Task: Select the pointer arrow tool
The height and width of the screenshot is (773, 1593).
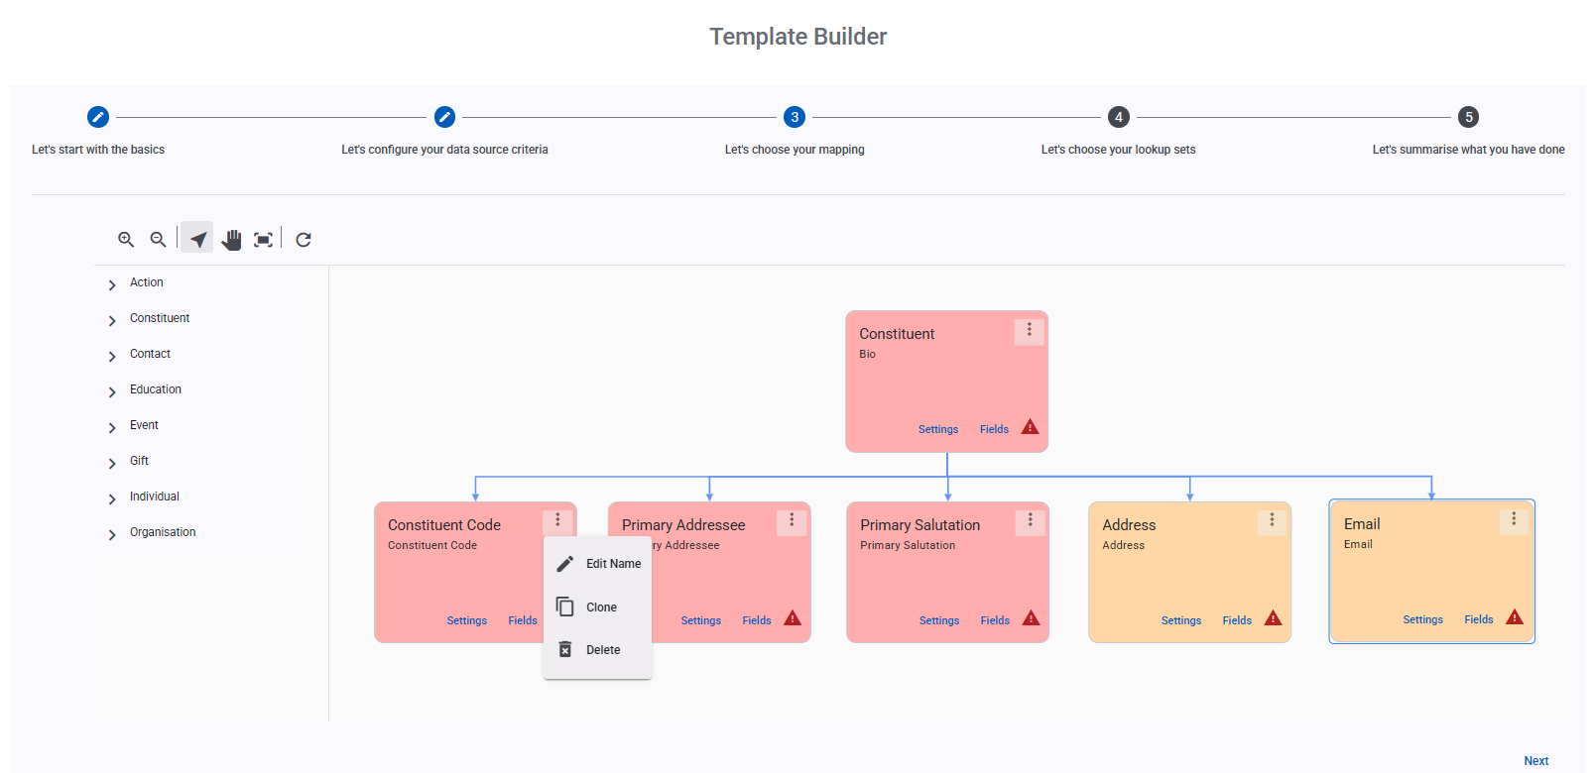Action: tap(197, 240)
